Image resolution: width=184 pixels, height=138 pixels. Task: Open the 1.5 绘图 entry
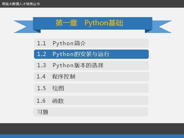[91, 88]
